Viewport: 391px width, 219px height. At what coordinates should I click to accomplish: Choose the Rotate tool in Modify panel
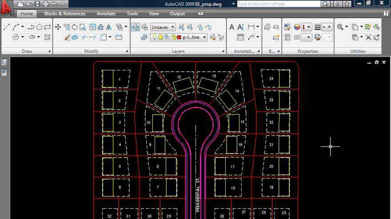pyautogui.click(x=75, y=27)
